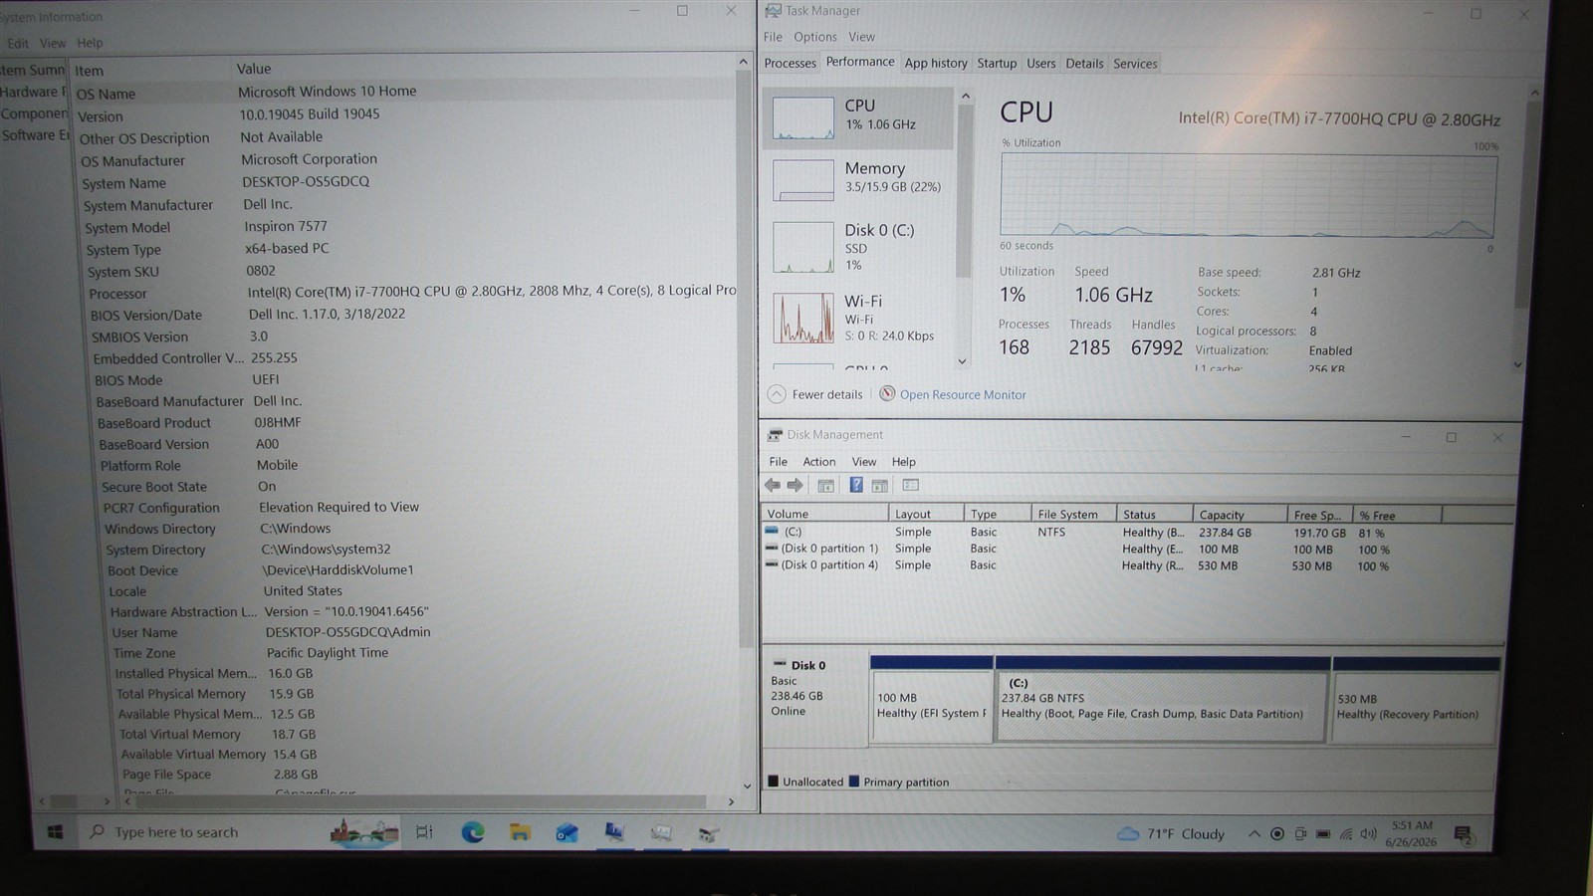Open the View menu in Disk Management
The height and width of the screenshot is (896, 1593).
click(864, 462)
